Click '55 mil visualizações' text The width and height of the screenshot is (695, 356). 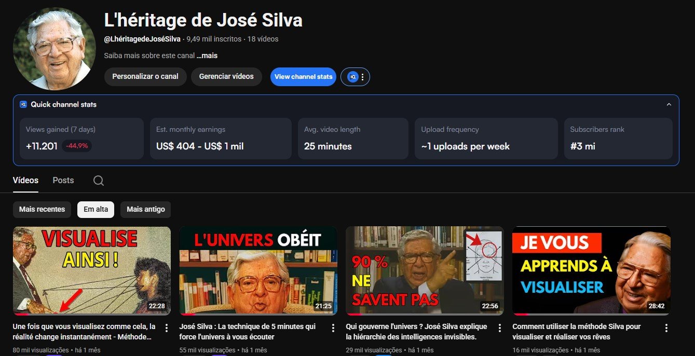point(207,350)
